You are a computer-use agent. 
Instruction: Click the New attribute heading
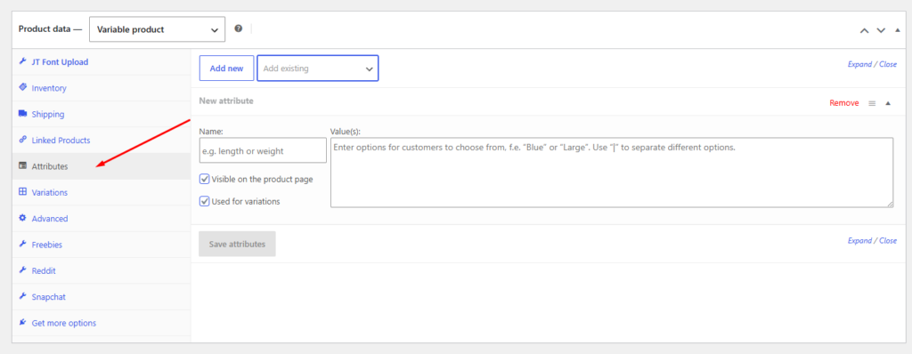(x=226, y=101)
